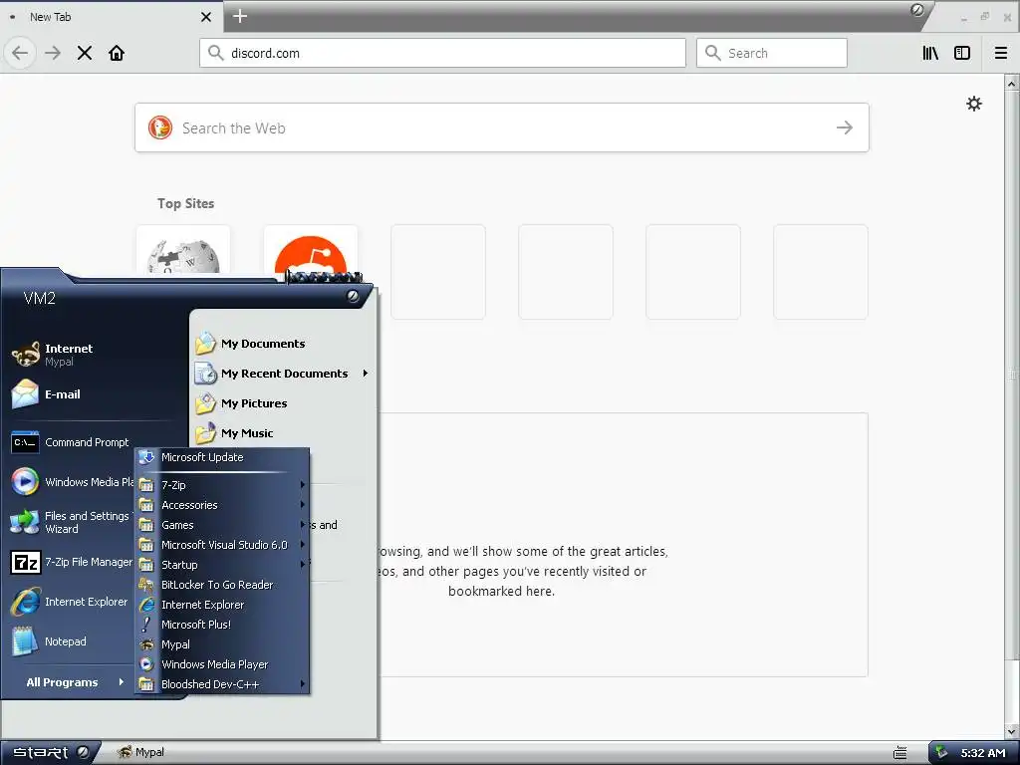Click the Start button on taskbar
The image size is (1020, 765).
pos(50,753)
